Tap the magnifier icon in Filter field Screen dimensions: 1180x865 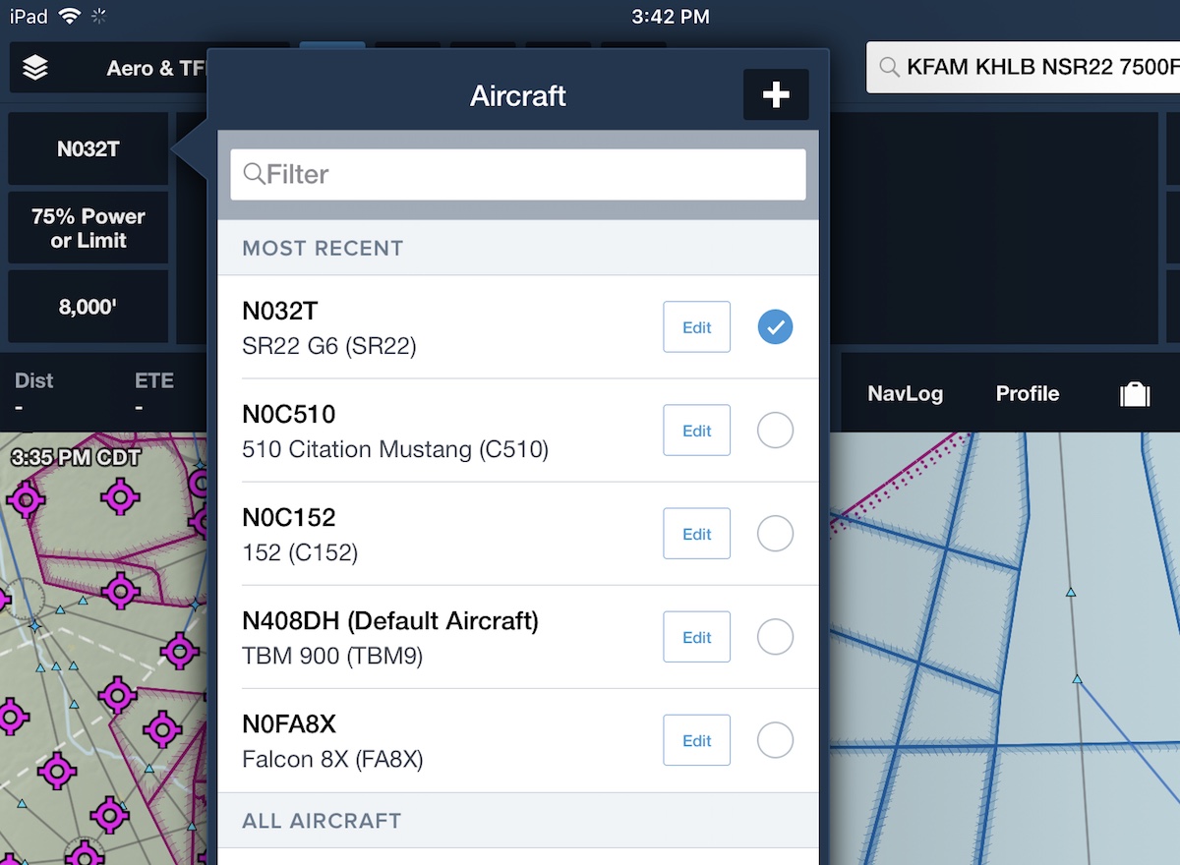click(254, 174)
